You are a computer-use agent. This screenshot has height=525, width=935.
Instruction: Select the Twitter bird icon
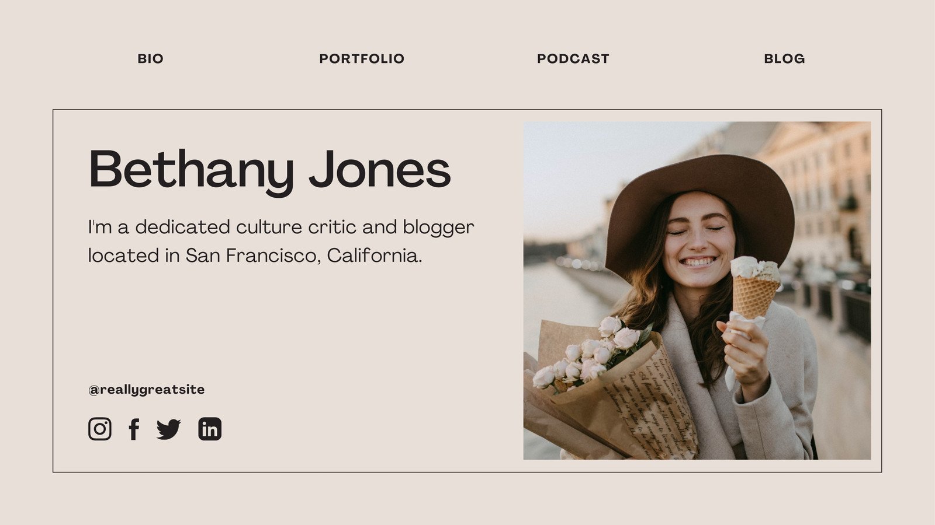(x=169, y=429)
